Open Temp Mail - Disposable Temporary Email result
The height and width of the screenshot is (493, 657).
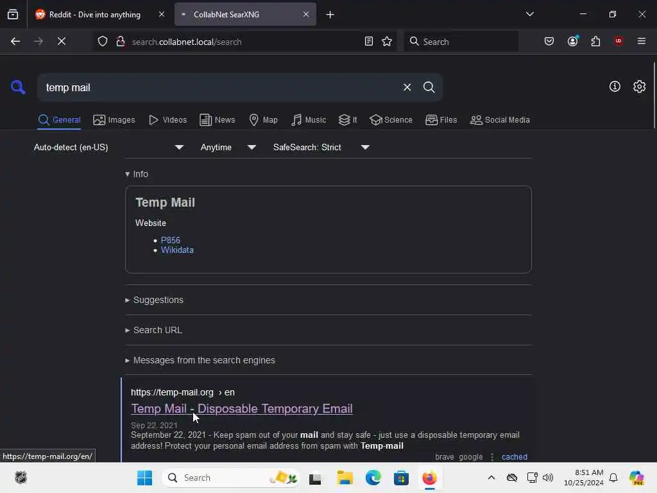[242, 409]
